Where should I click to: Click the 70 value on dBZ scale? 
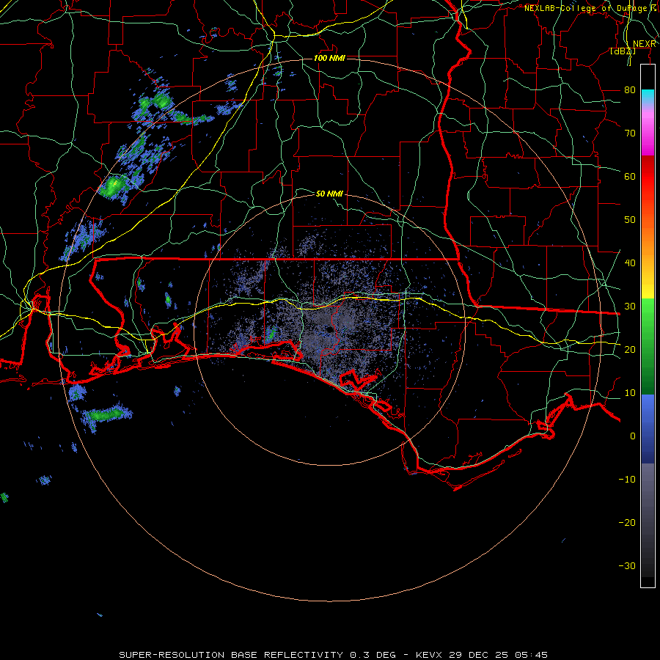click(630, 133)
